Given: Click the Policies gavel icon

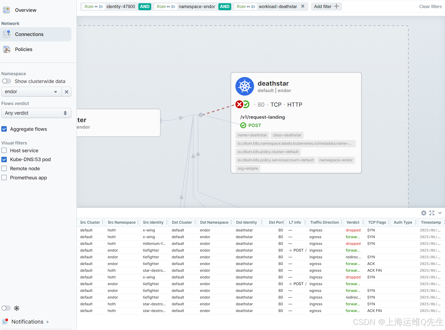Looking at the screenshot, I should pyautogui.click(x=6, y=49).
